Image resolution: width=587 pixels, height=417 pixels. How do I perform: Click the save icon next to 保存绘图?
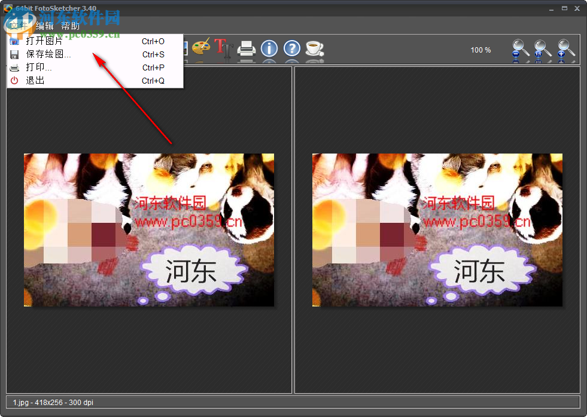(14, 54)
